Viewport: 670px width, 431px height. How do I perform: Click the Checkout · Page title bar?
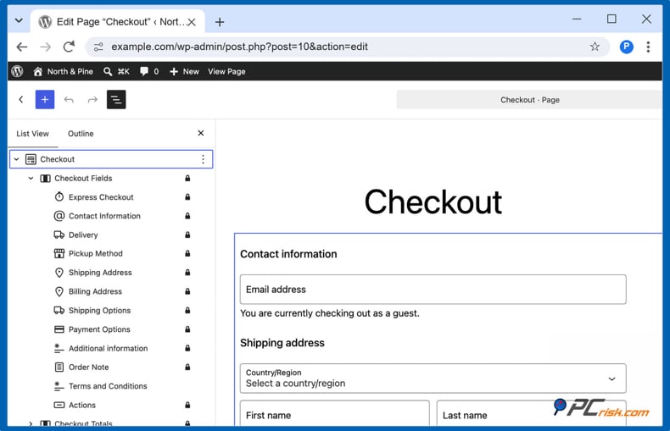tap(529, 99)
